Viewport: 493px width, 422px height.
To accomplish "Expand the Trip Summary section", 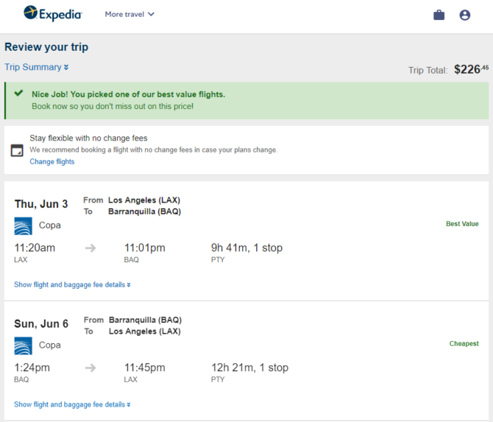I will click(x=37, y=67).
